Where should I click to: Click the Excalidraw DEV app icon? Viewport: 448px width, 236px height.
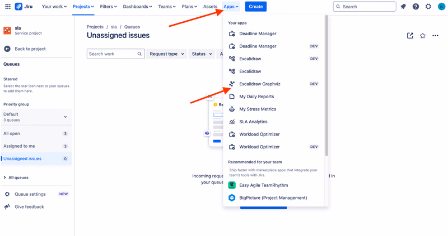[x=232, y=59]
